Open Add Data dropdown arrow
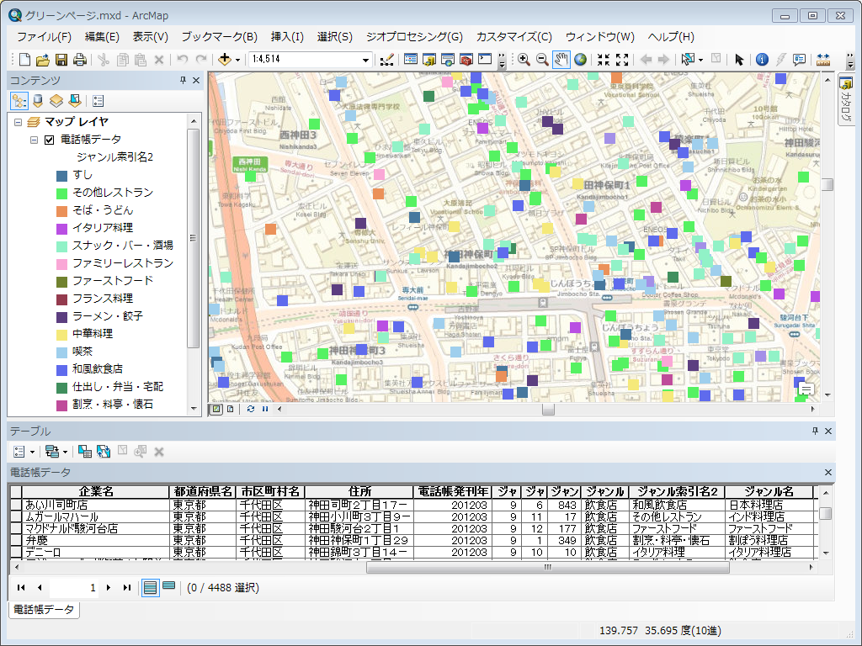Image resolution: width=862 pixels, height=646 pixels. tap(237, 60)
